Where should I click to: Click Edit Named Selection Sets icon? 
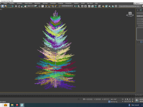(60, 6)
